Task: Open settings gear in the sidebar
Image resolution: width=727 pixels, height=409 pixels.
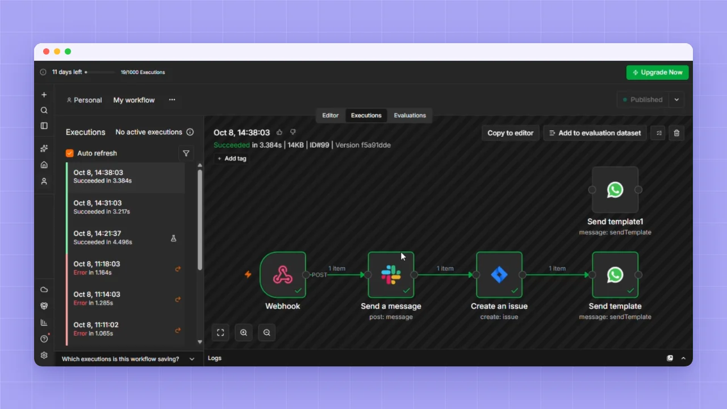Action: coord(44,356)
